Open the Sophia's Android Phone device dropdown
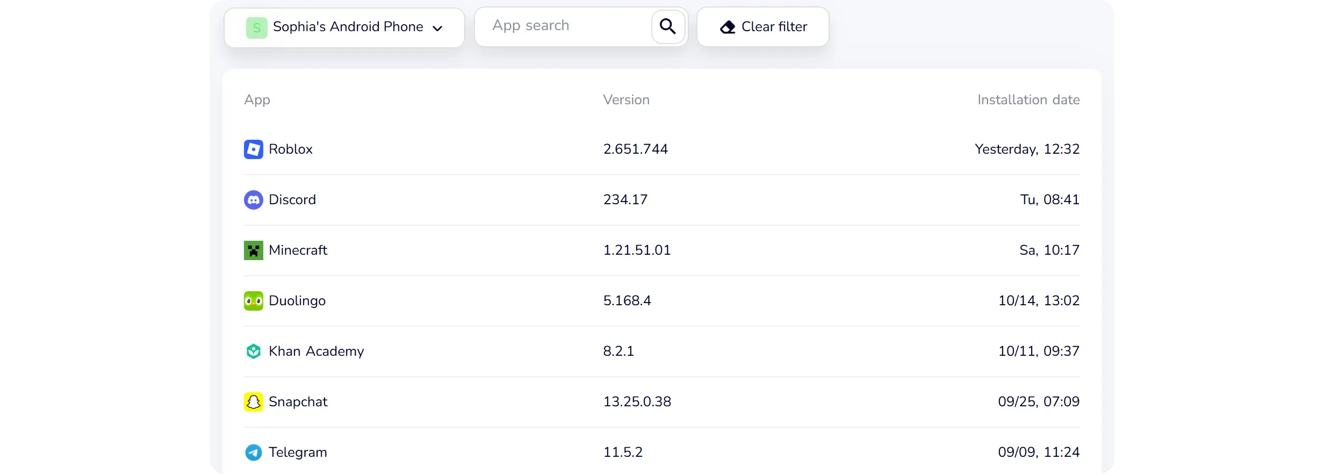 click(344, 27)
